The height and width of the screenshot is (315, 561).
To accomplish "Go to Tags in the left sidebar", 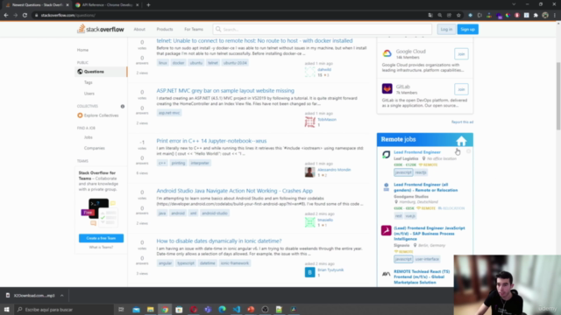I will 89,82.
